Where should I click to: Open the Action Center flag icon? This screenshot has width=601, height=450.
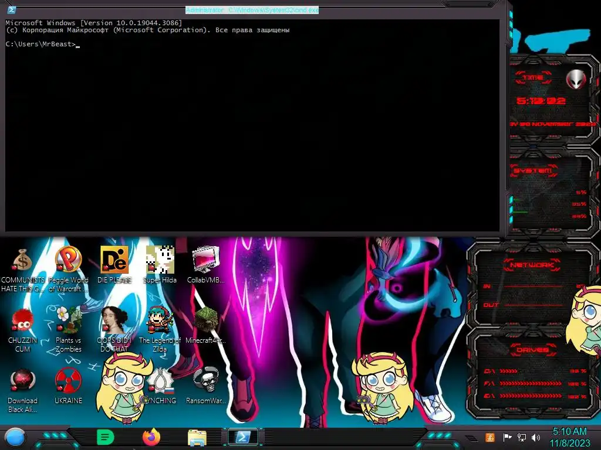pos(508,437)
